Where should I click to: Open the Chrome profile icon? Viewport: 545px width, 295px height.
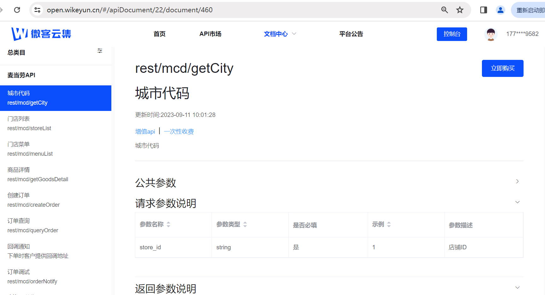pyautogui.click(x=501, y=10)
